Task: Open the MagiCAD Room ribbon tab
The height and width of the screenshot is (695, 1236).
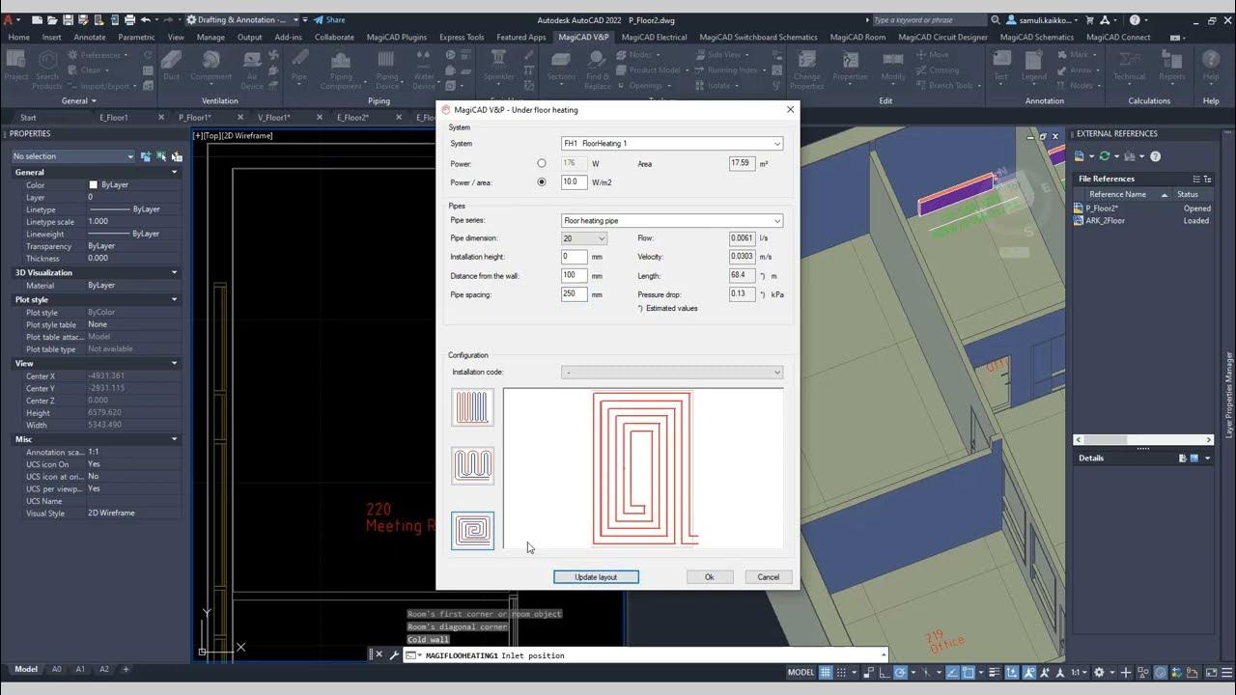Action: click(857, 38)
